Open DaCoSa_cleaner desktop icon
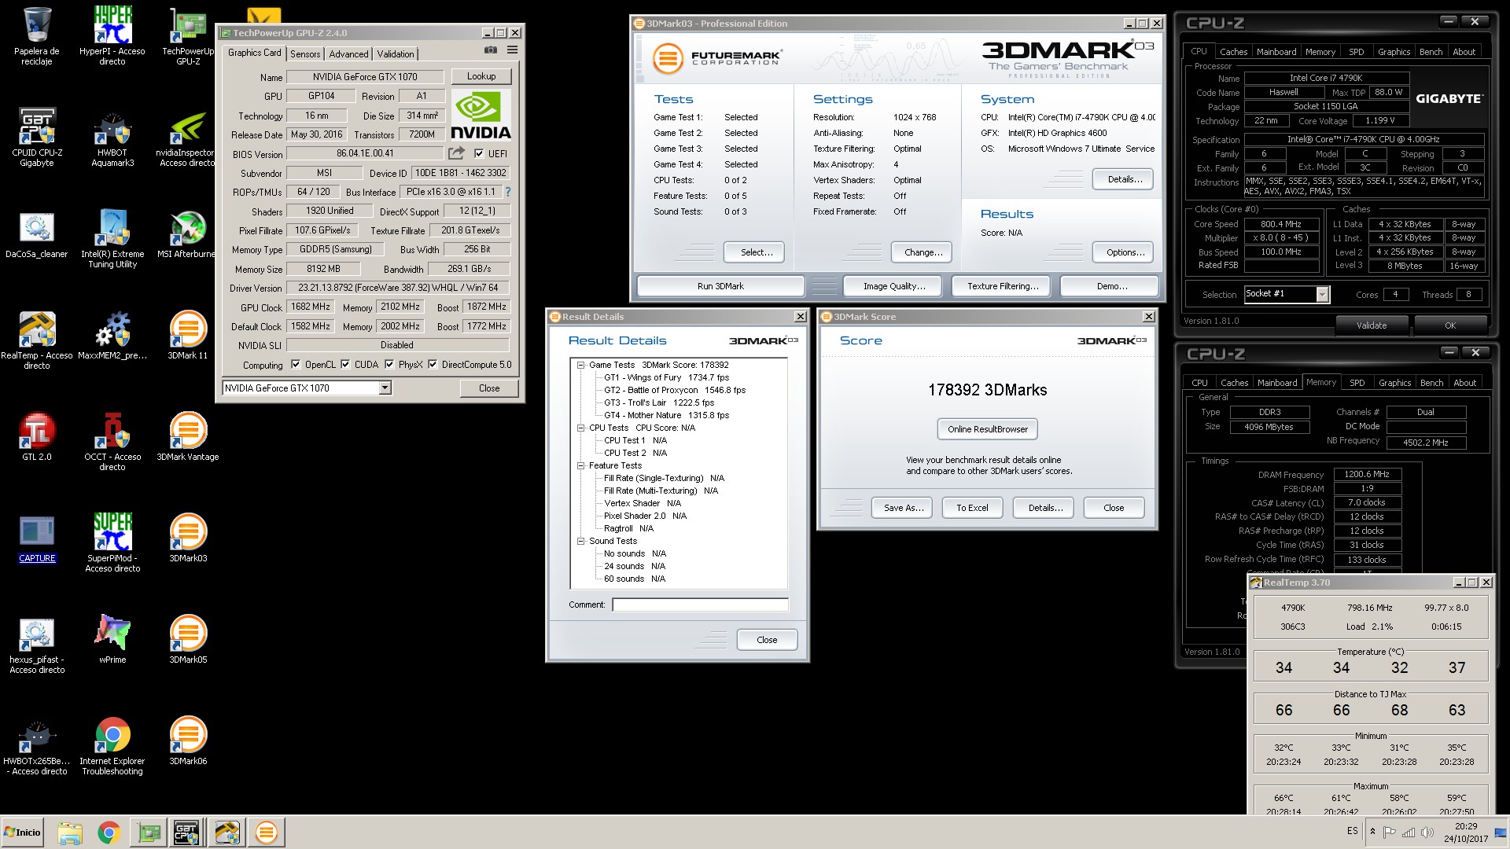Screen dimensions: 1510x849 coord(36,233)
